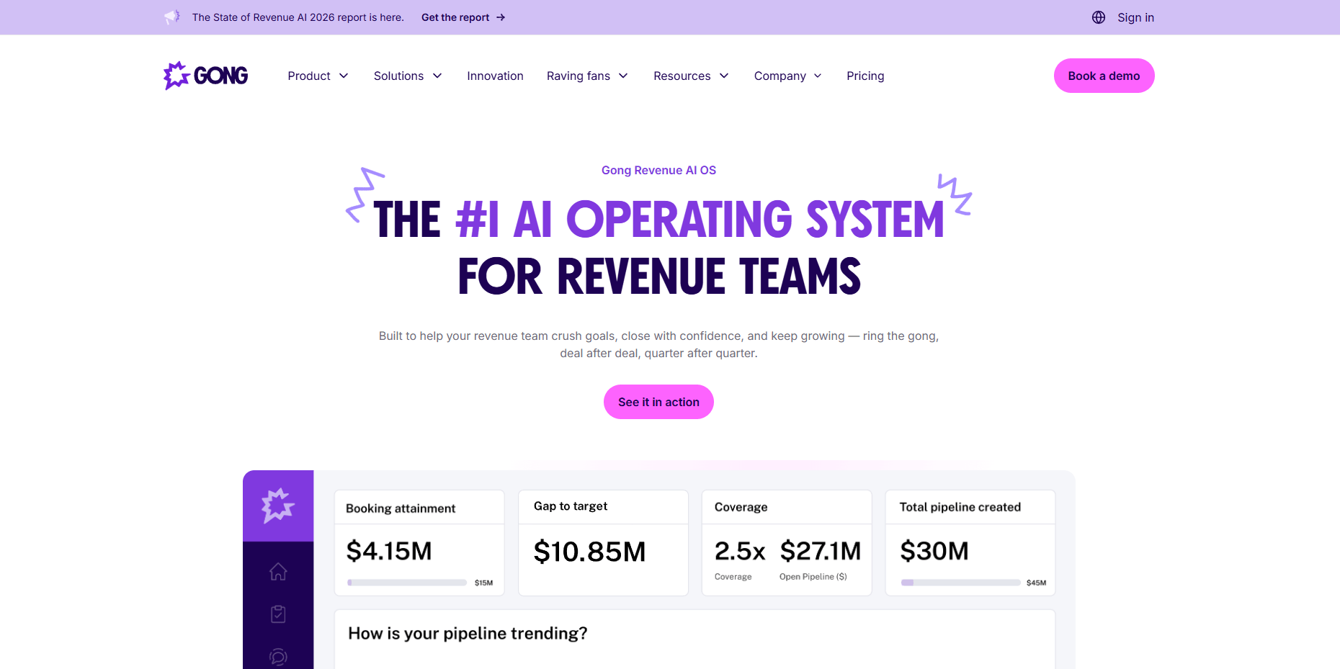Open the Company nav item
The height and width of the screenshot is (669, 1340).
click(x=780, y=76)
